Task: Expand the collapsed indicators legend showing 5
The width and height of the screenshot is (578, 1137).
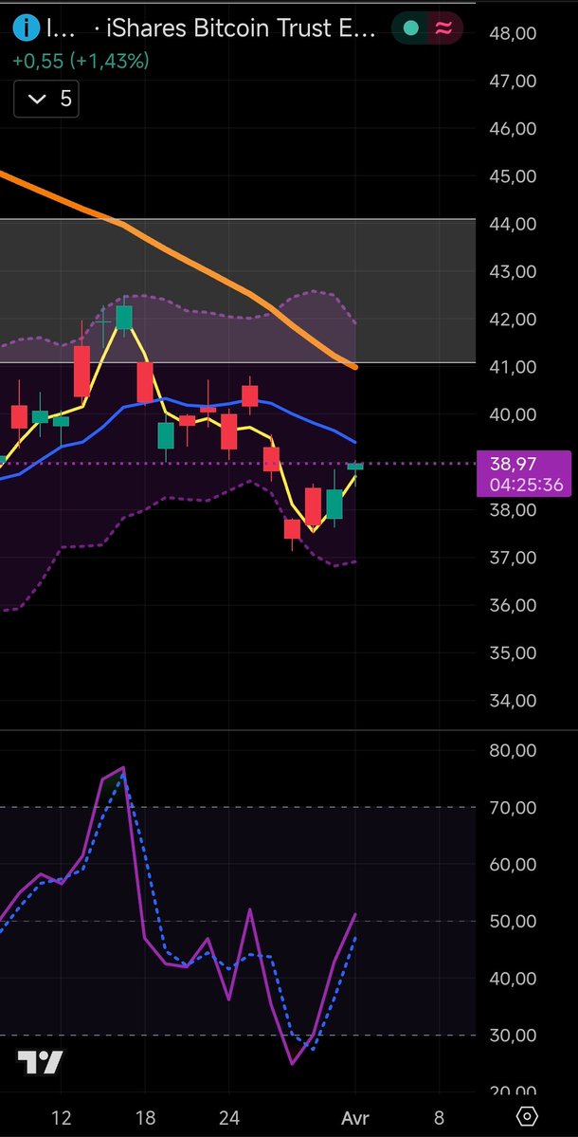Action: [46, 99]
